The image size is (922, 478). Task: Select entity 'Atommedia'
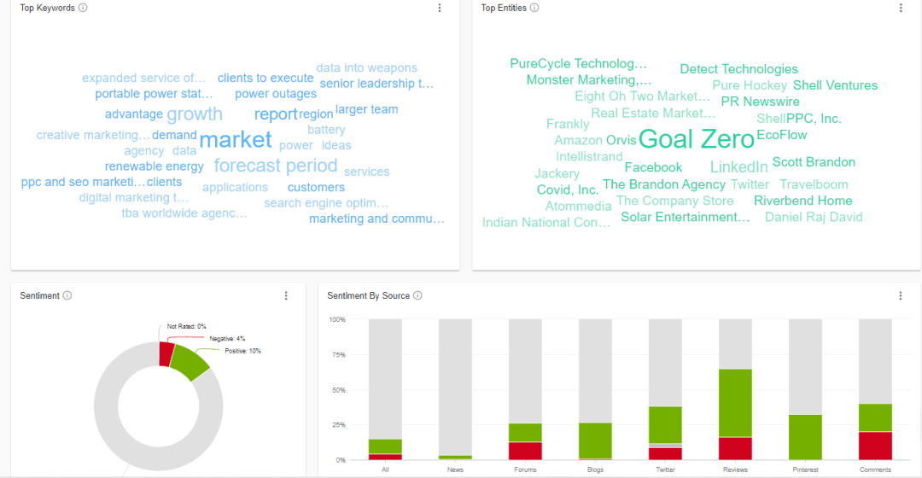tap(578, 207)
